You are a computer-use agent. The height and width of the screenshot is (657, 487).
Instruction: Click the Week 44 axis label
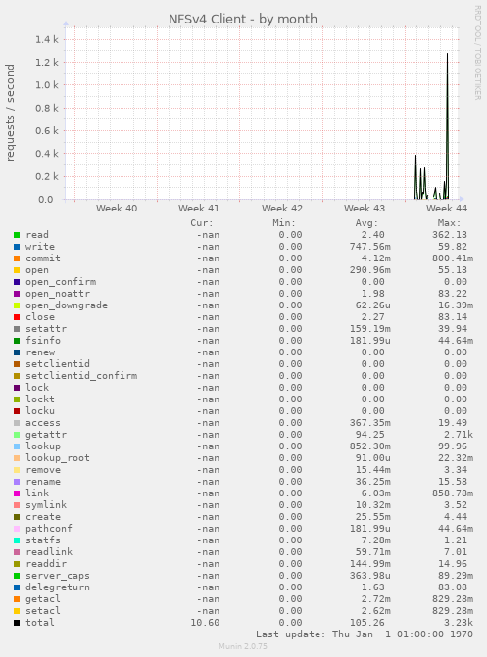pyautogui.click(x=447, y=209)
